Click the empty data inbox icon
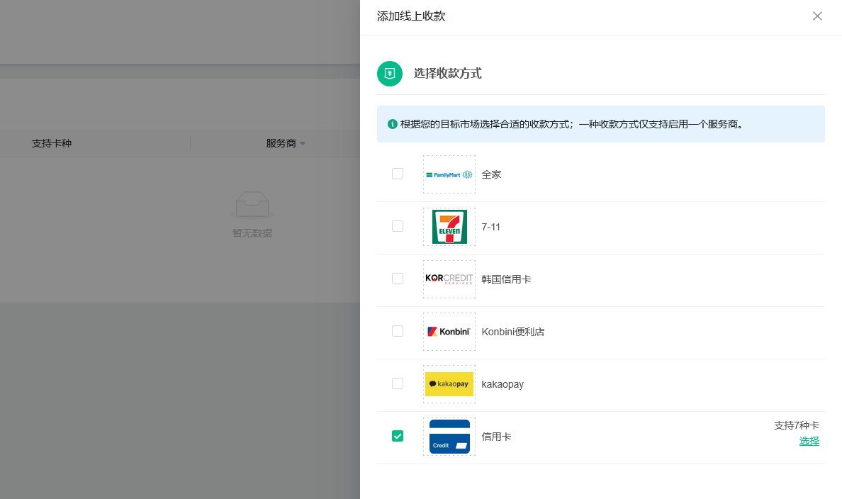 [x=252, y=205]
